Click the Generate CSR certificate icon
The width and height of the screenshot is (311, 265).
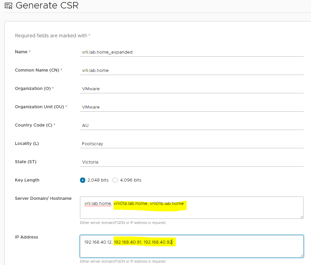click(8, 6)
